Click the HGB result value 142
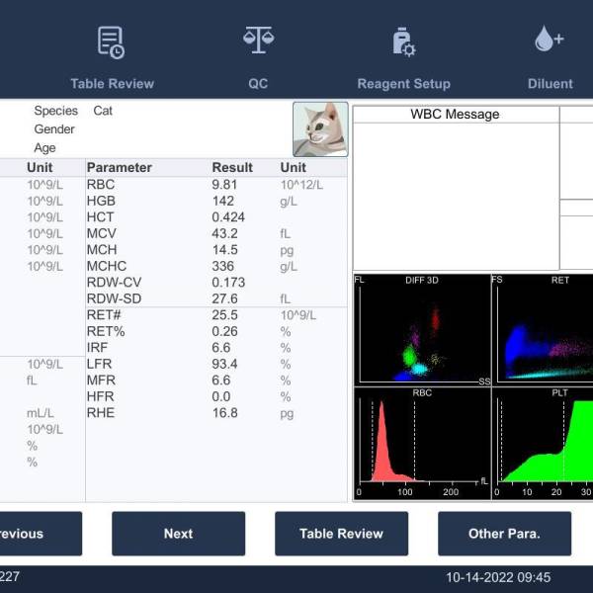The image size is (593, 593). (x=223, y=201)
